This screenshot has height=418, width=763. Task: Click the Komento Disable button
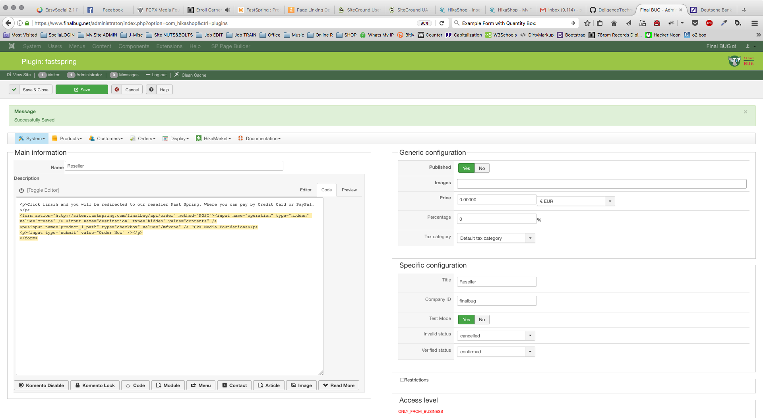[x=41, y=385]
